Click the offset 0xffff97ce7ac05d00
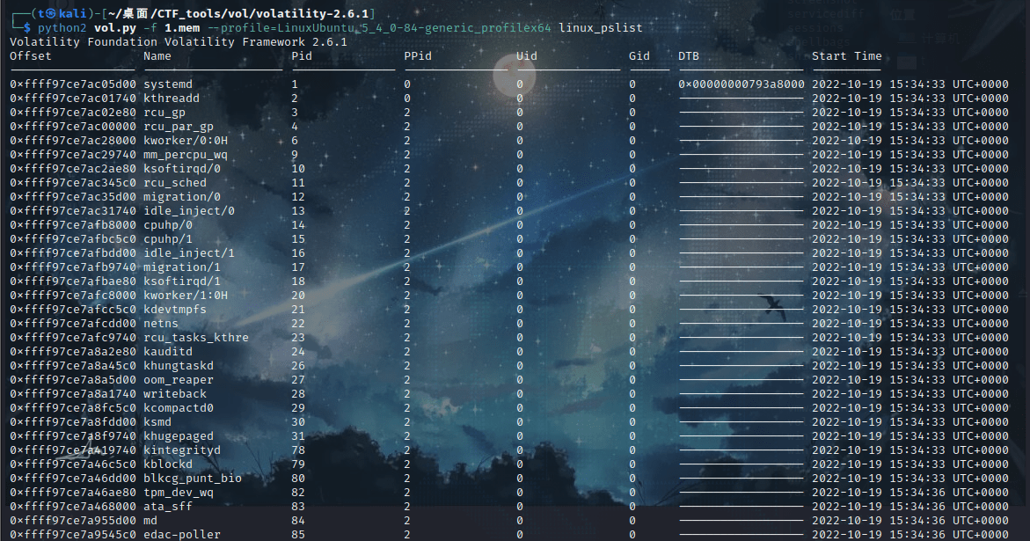Screen dimensions: 1030x541 [73, 84]
